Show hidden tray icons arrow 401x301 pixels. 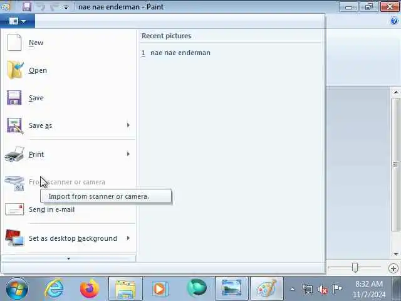[x=293, y=290]
